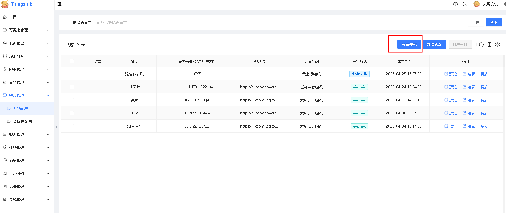The width and height of the screenshot is (506, 213).
Task: Open table density (row height) settings
Action: click(x=489, y=44)
